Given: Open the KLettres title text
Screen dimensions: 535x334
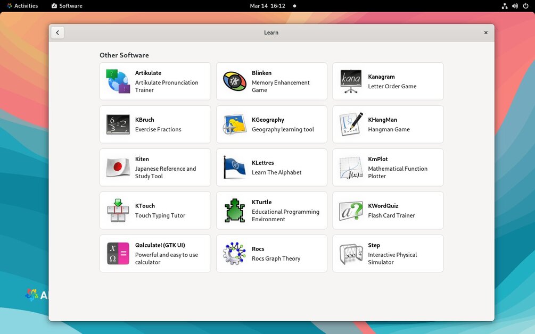Looking at the screenshot, I should pyautogui.click(x=263, y=163).
